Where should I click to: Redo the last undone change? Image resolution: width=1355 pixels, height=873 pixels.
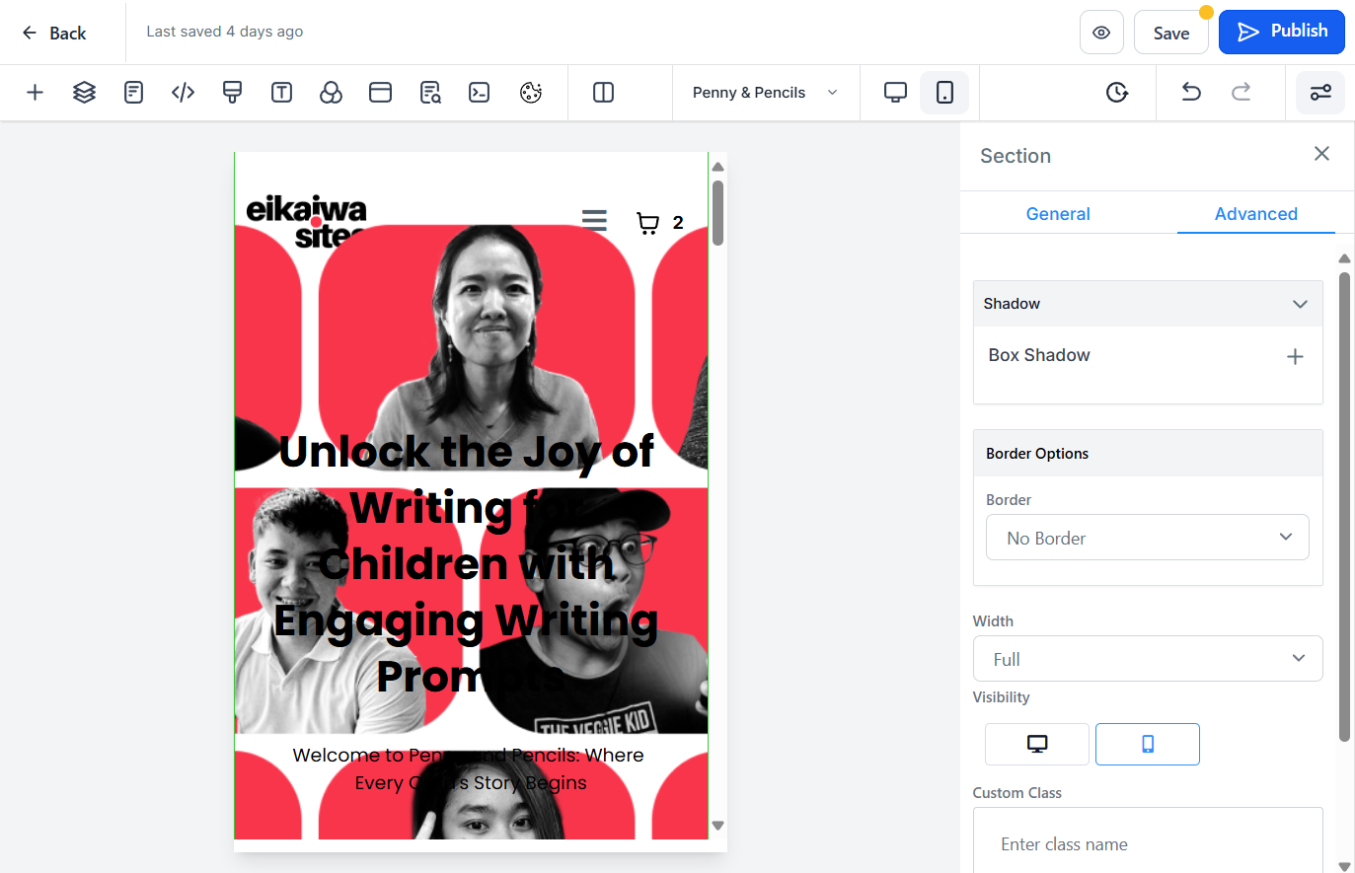pos(1241,93)
